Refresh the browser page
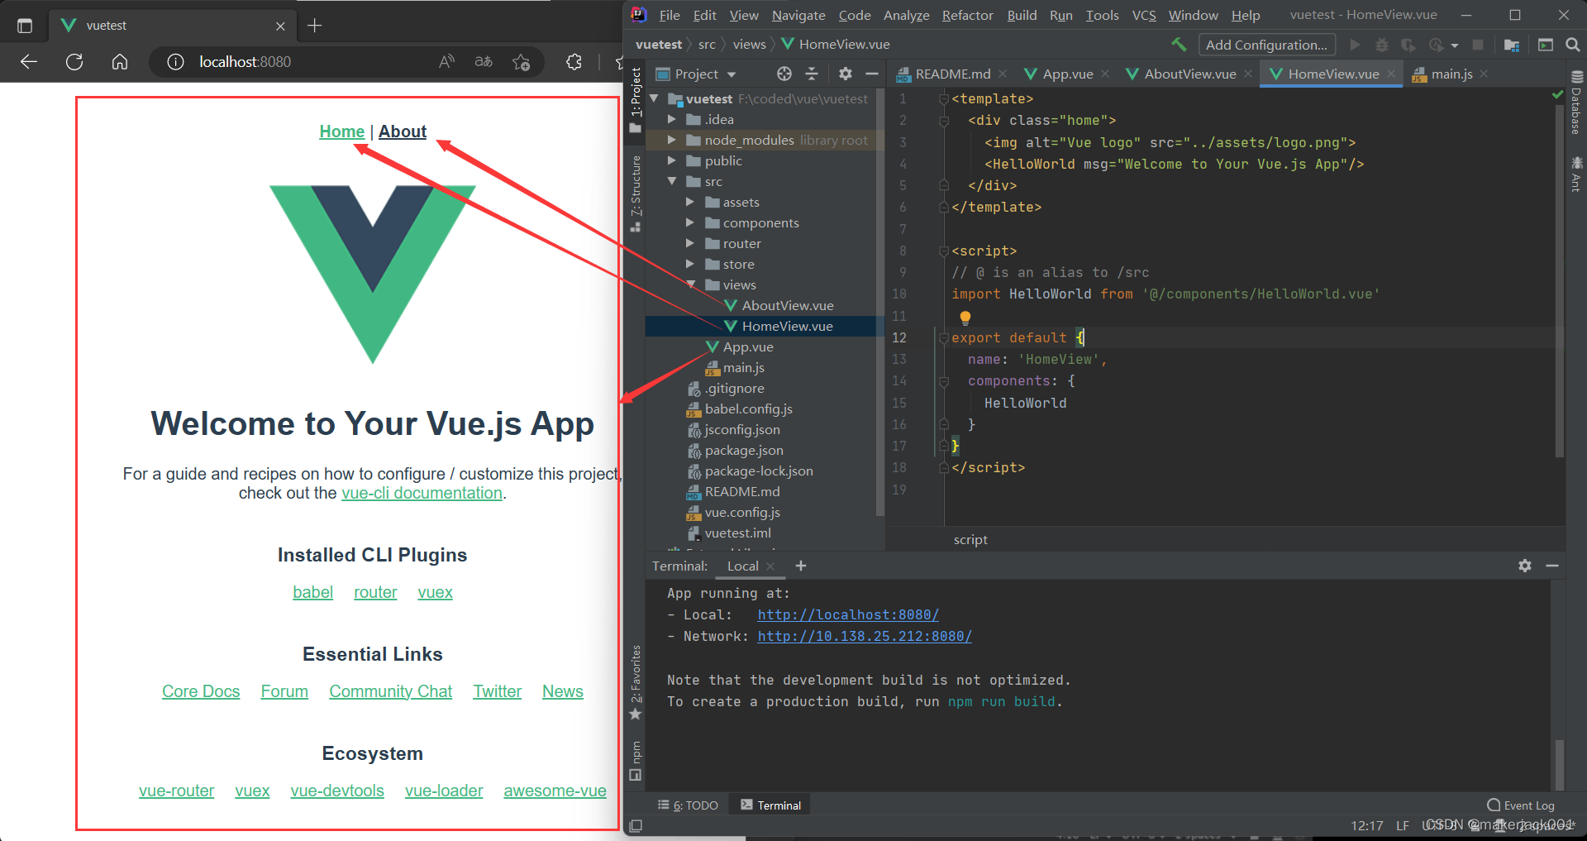This screenshot has width=1587, height=841. (x=74, y=62)
